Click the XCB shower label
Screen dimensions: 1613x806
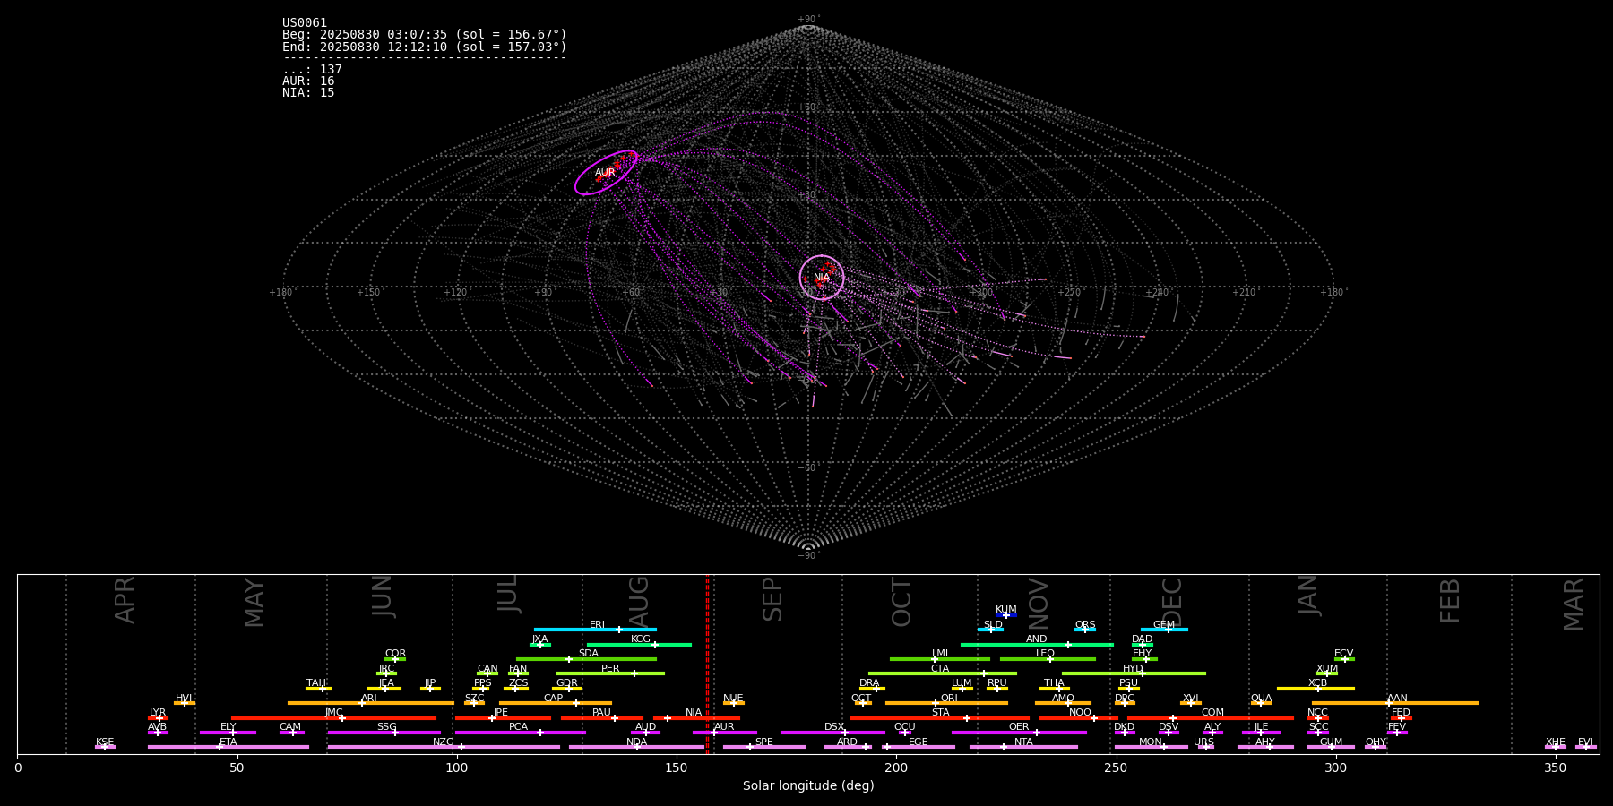pyautogui.click(x=1317, y=683)
